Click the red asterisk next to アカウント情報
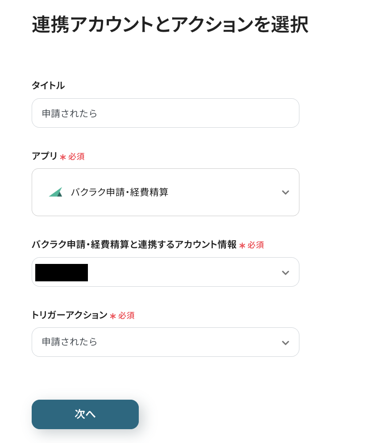365x443 pixels. [x=242, y=246]
